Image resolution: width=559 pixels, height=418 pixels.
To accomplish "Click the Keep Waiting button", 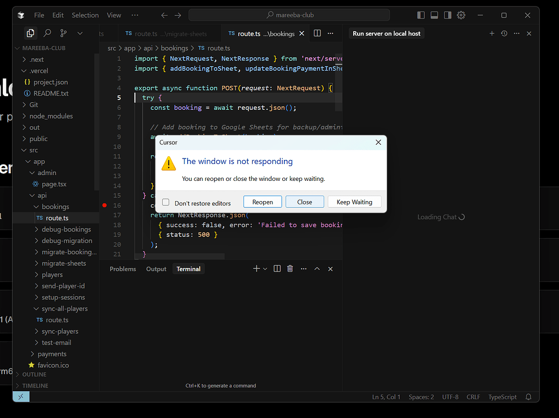I will 354,201.
